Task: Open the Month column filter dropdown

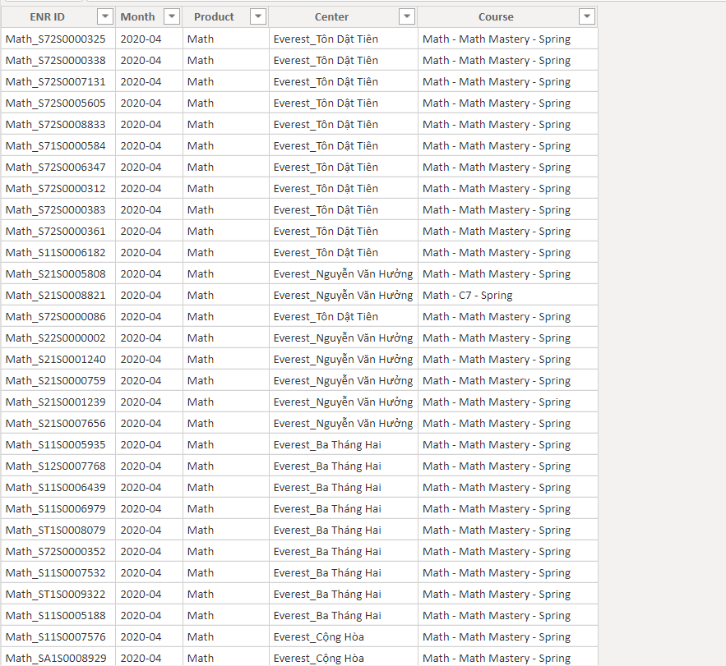Action: click(172, 16)
